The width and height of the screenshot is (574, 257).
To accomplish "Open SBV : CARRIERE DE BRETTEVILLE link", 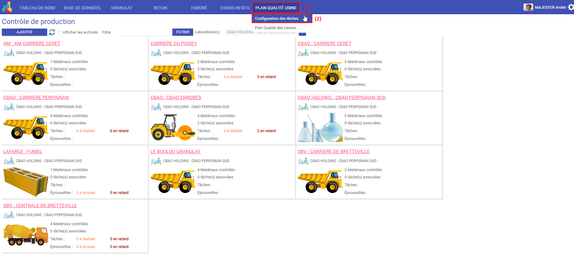I will pos(334,152).
